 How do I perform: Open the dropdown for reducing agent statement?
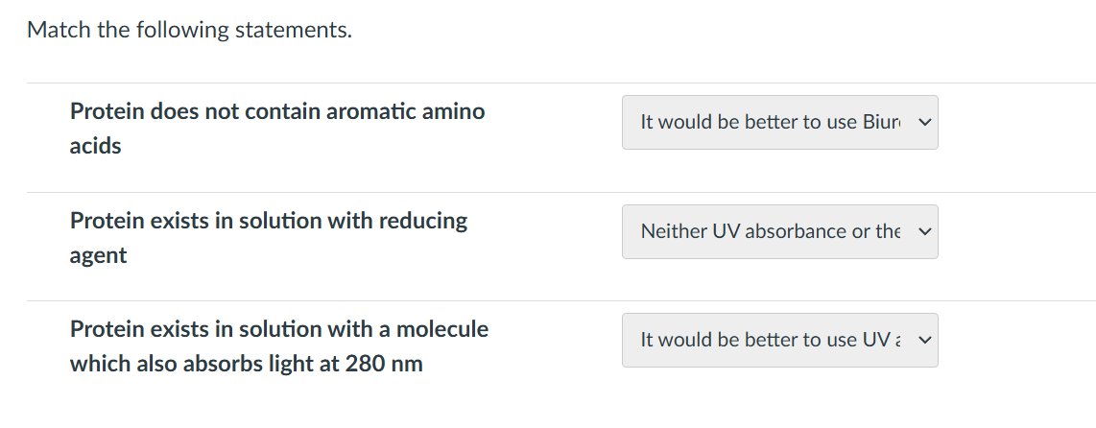[779, 231]
